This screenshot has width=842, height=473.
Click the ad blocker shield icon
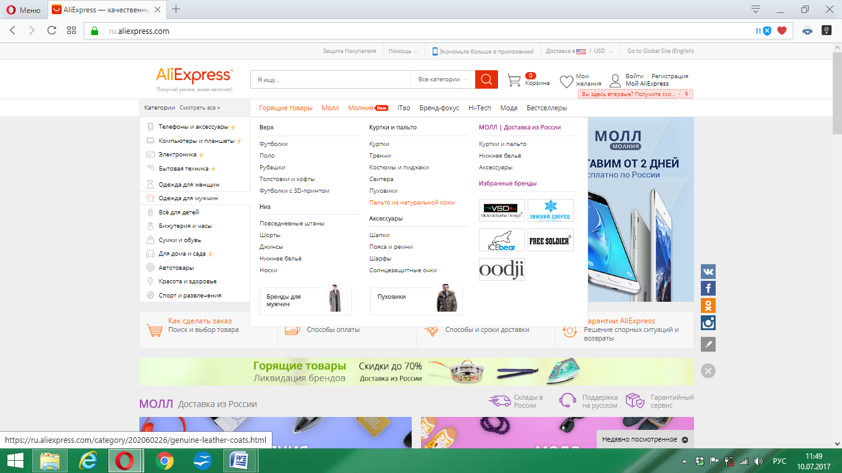767,31
